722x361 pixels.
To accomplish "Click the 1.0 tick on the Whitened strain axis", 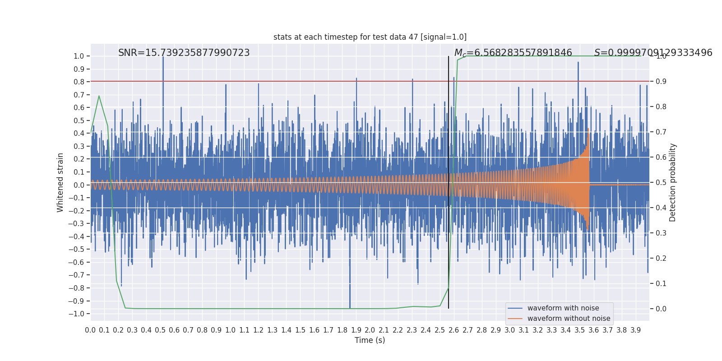I will coord(79,56).
